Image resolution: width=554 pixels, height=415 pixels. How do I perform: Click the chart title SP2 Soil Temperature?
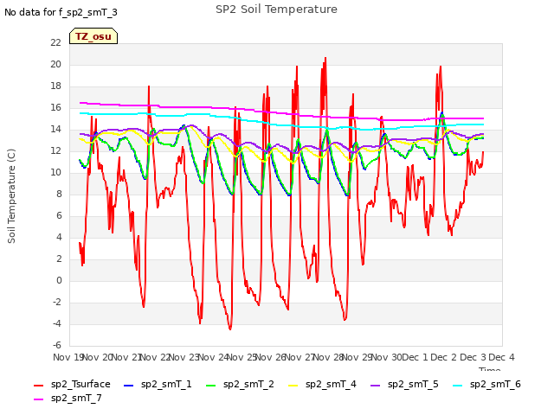(x=276, y=10)
